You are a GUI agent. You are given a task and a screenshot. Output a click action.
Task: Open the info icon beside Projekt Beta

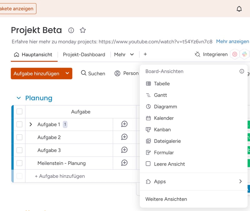(71, 30)
